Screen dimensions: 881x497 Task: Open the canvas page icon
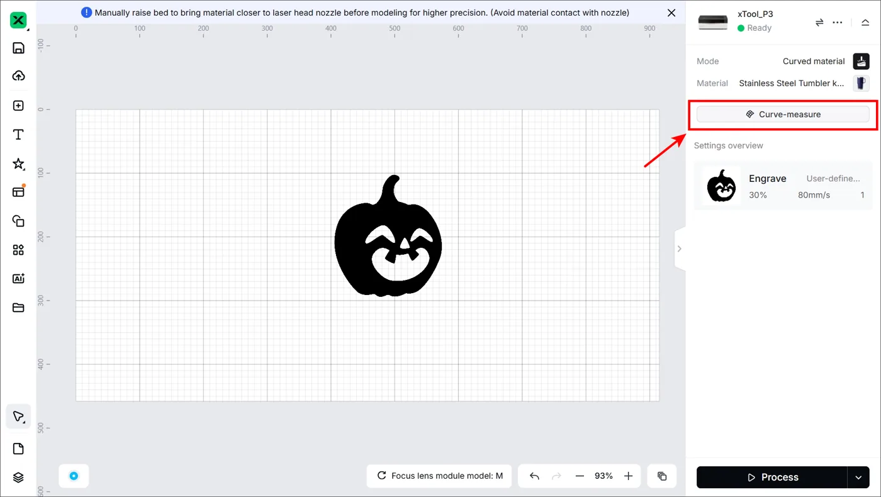pyautogui.click(x=18, y=449)
